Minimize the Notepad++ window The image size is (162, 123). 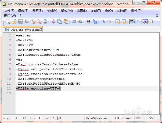(x=136, y=3)
